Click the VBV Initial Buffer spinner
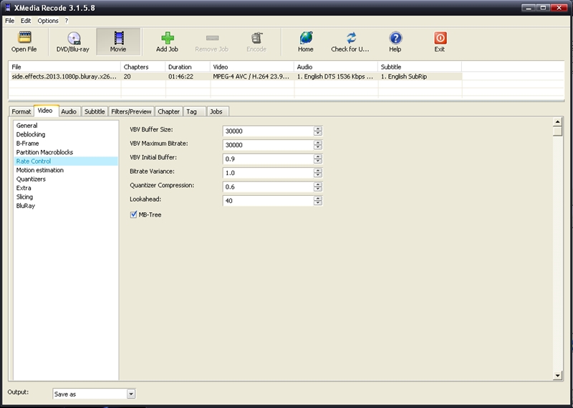 coord(318,159)
